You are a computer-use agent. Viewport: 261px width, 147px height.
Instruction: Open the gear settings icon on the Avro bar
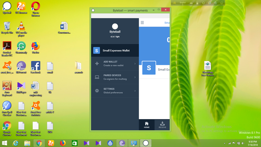(203, 3)
